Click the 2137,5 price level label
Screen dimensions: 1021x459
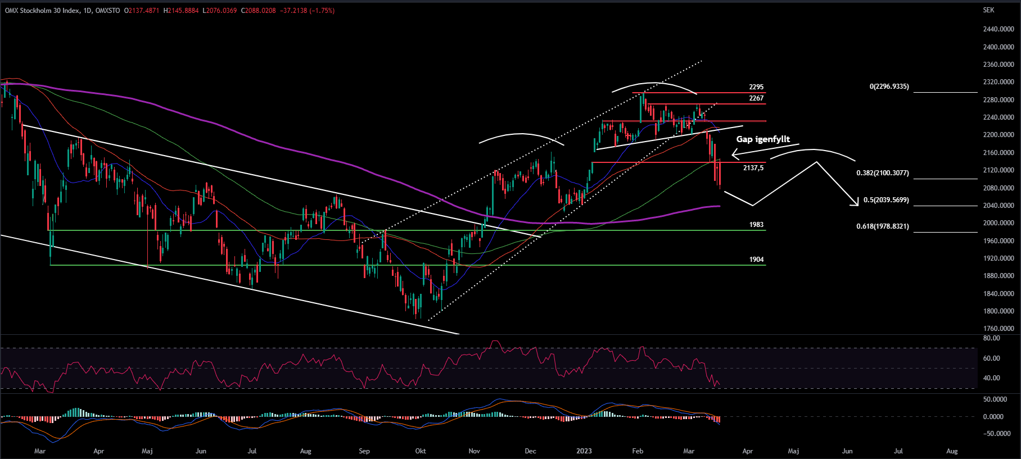(753, 168)
